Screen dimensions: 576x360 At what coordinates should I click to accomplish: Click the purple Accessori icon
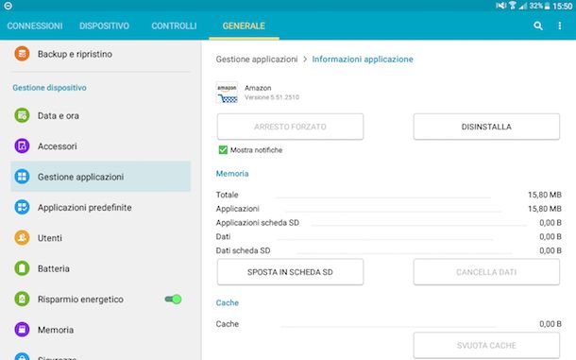22,146
